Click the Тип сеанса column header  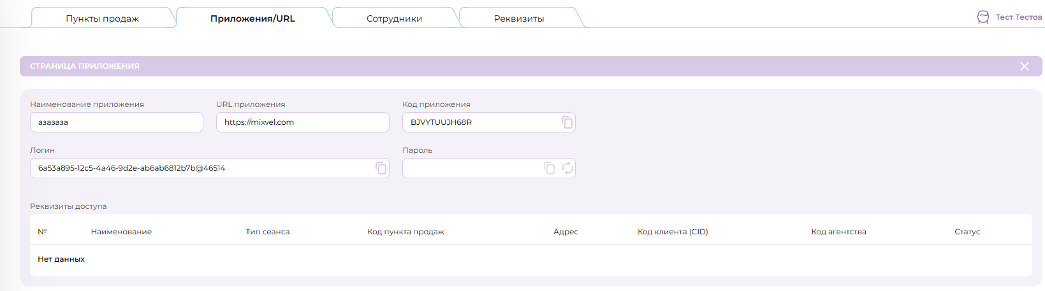click(x=267, y=232)
